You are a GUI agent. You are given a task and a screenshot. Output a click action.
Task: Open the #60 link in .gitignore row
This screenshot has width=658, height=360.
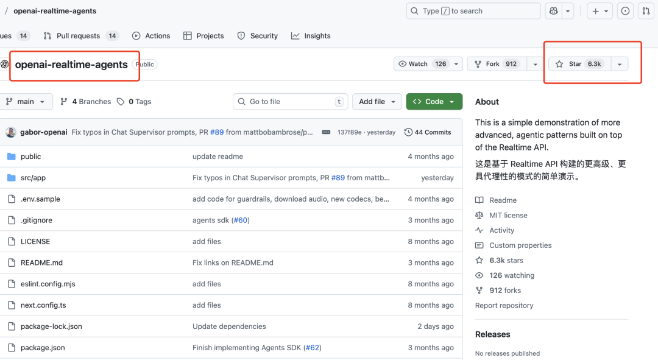tap(241, 221)
